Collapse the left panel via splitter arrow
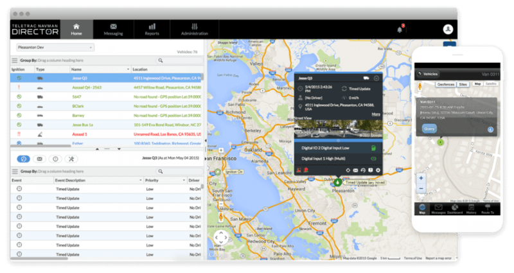This screenshot has width=514, height=273. [206, 141]
